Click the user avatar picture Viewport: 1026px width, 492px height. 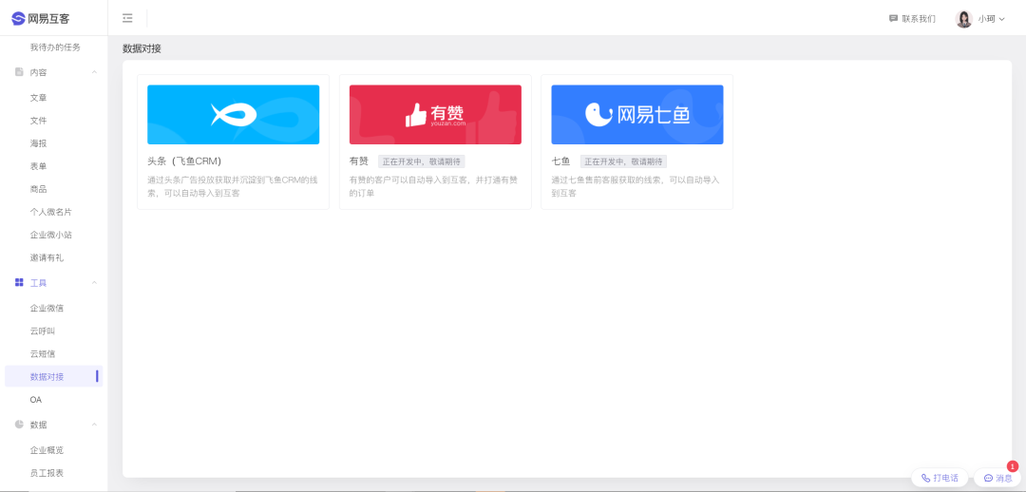963,19
